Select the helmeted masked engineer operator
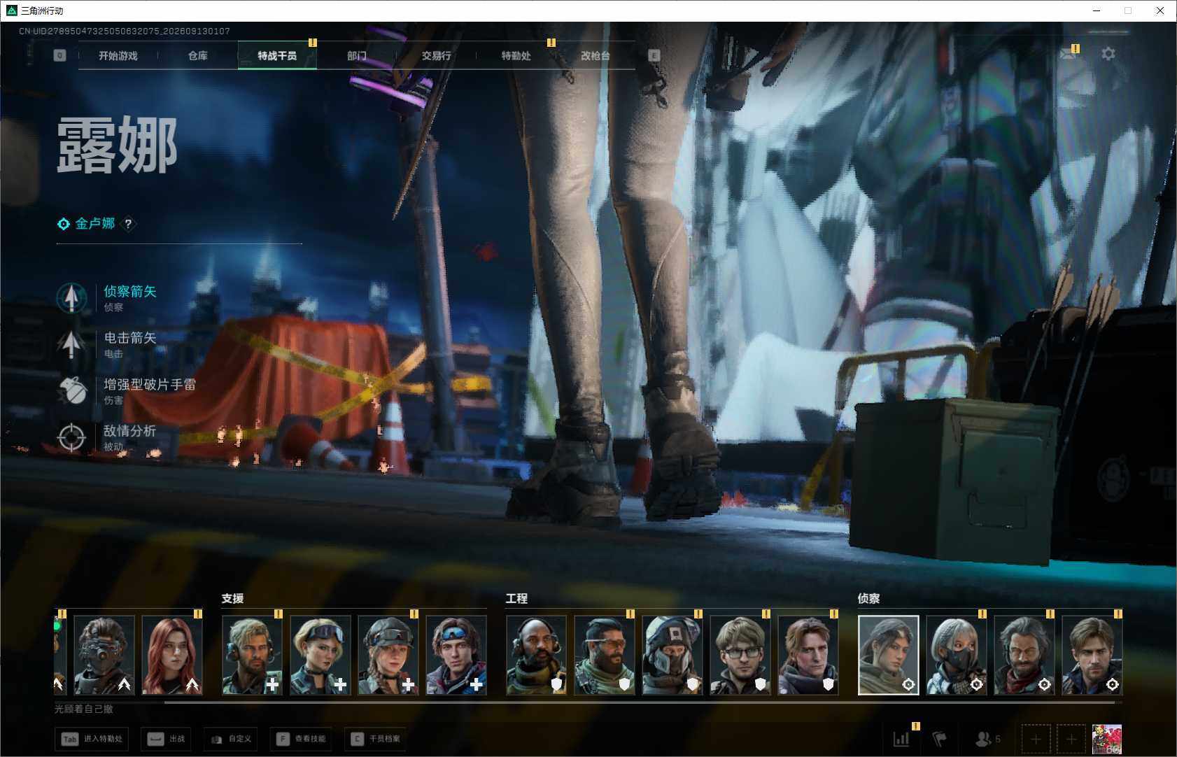 (672, 655)
